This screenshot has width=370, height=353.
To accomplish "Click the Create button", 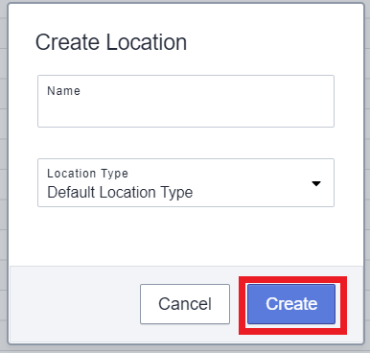I will (x=291, y=304).
